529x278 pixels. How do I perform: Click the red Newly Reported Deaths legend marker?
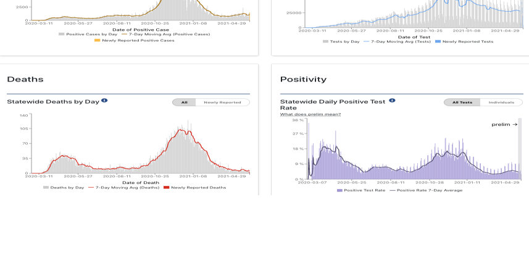pos(167,187)
